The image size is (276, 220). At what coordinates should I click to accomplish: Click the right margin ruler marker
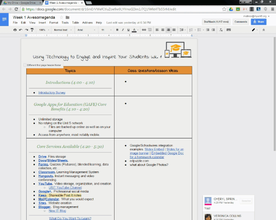[192, 36]
